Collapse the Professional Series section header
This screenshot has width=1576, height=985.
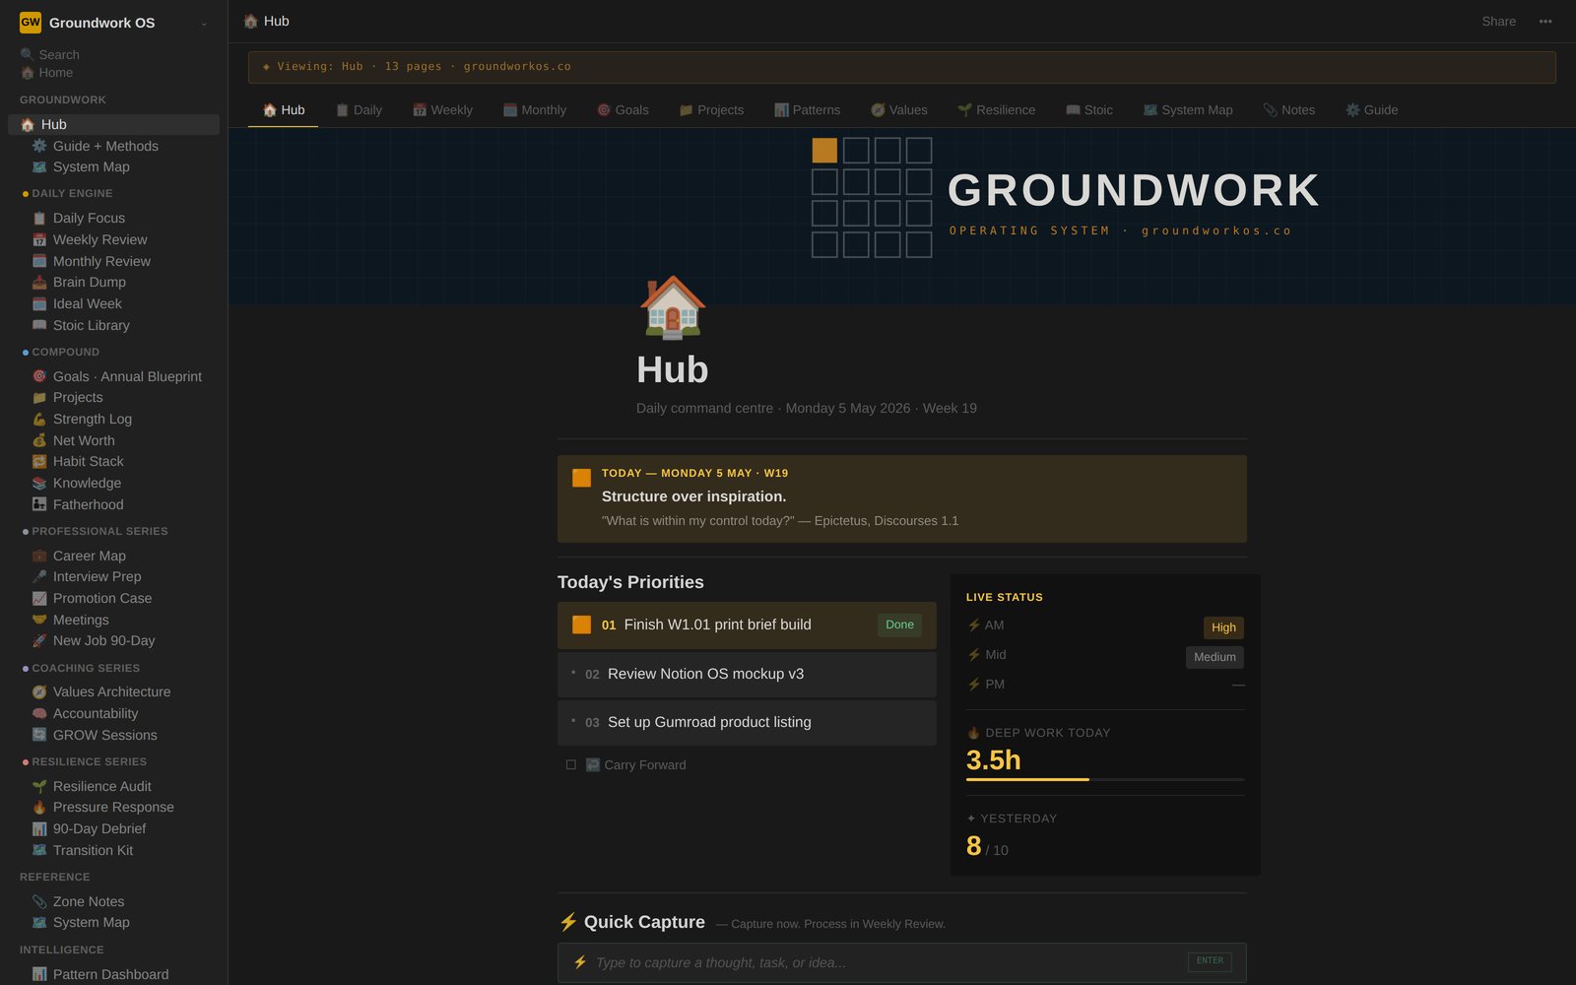[x=95, y=531]
